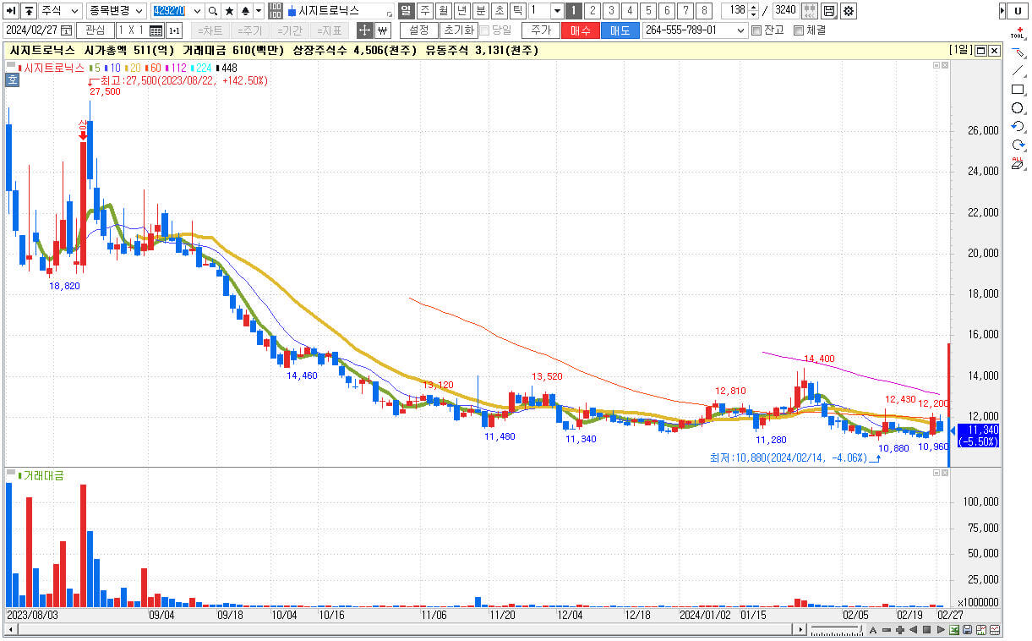Image resolution: width=1032 pixels, height=641 pixels.
Task: Select the 분 minute period tab
Action: (480, 11)
